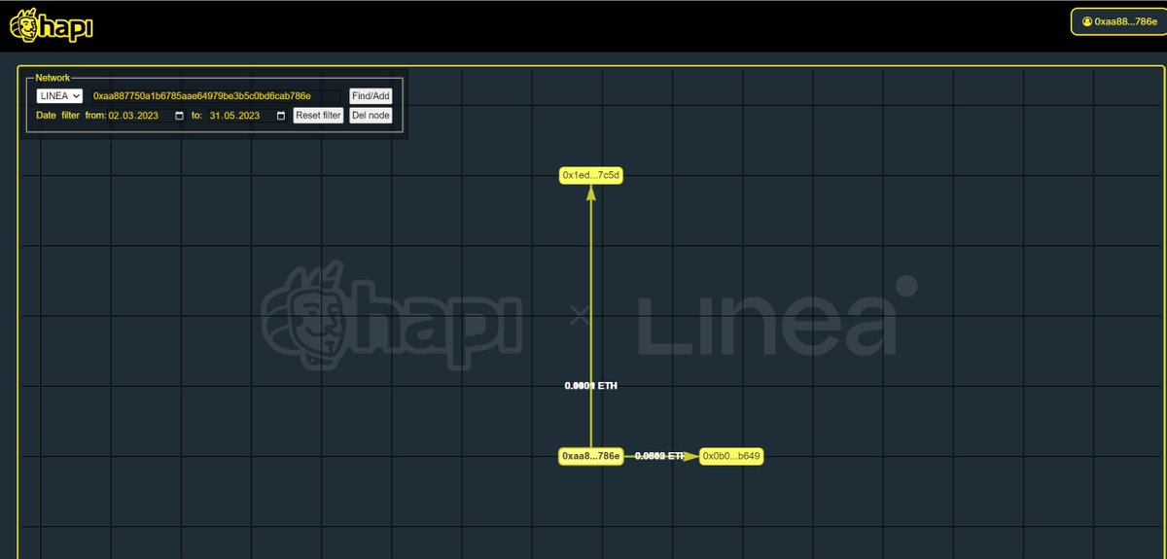Click the Del node button
The width and height of the screenshot is (1167, 559).
pyautogui.click(x=371, y=116)
